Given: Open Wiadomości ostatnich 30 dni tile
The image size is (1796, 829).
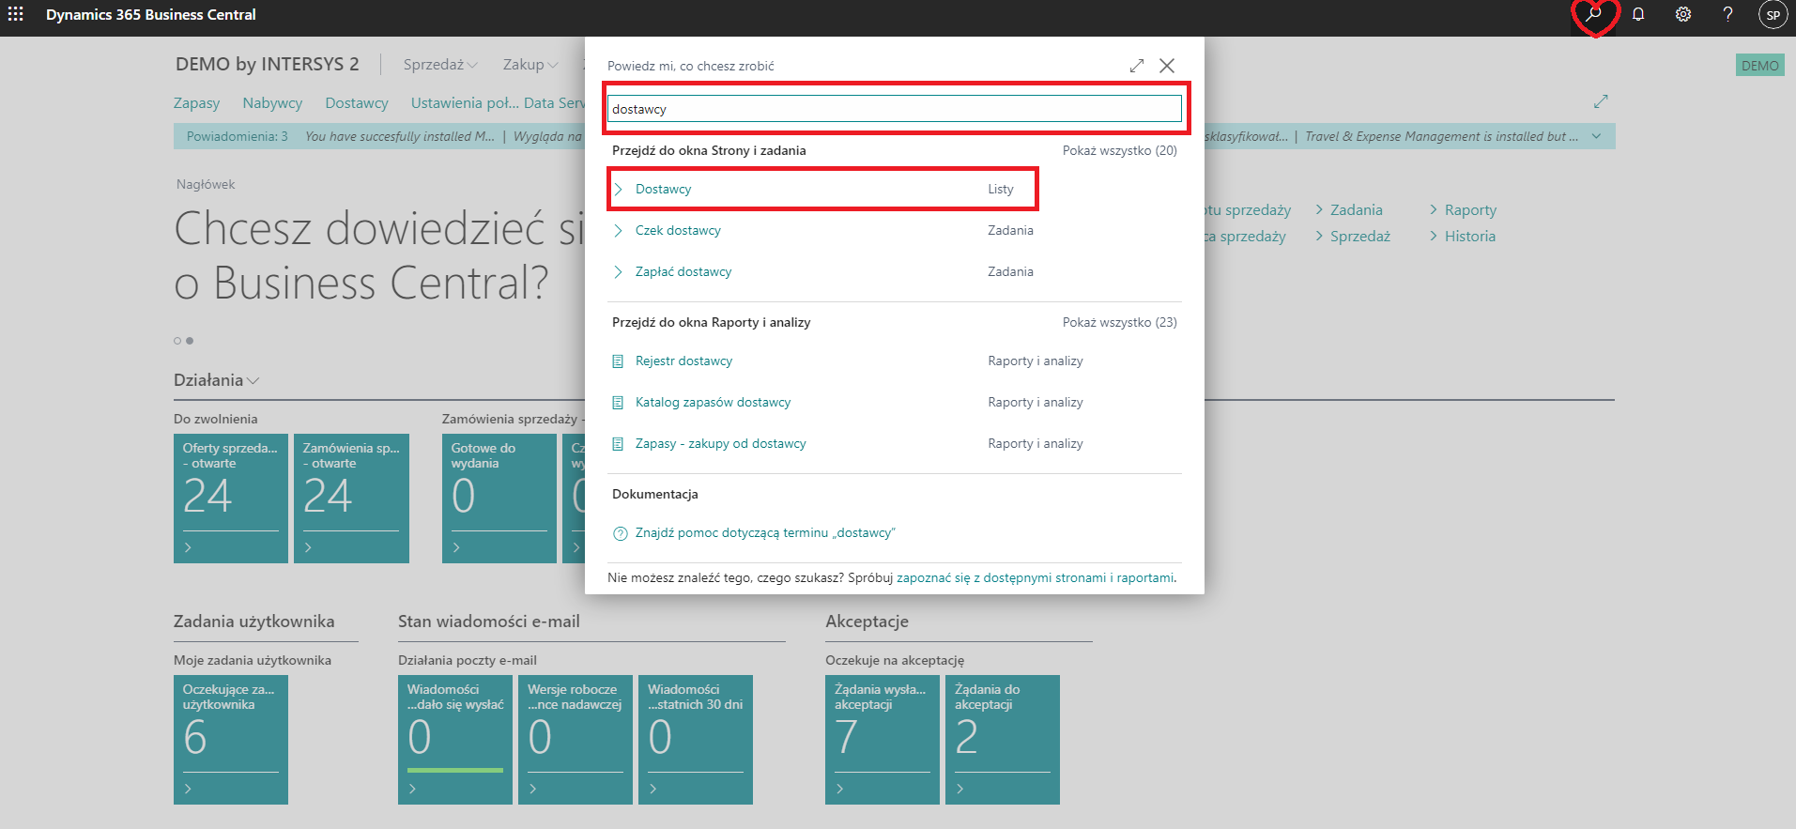Looking at the screenshot, I should click(x=696, y=740).
